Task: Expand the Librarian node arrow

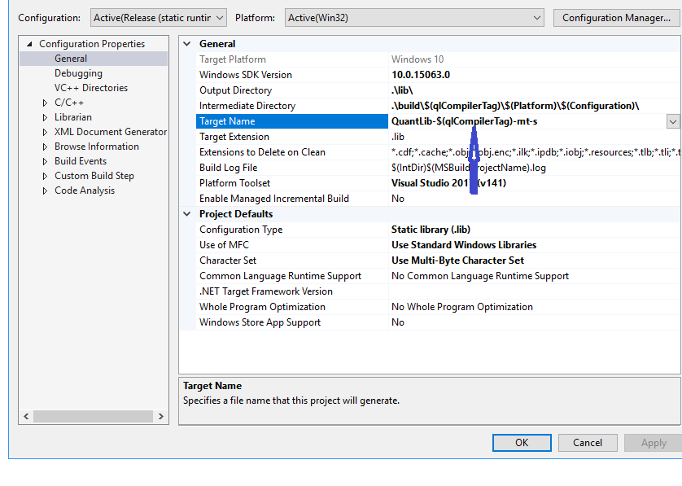Action: point(46,117)
